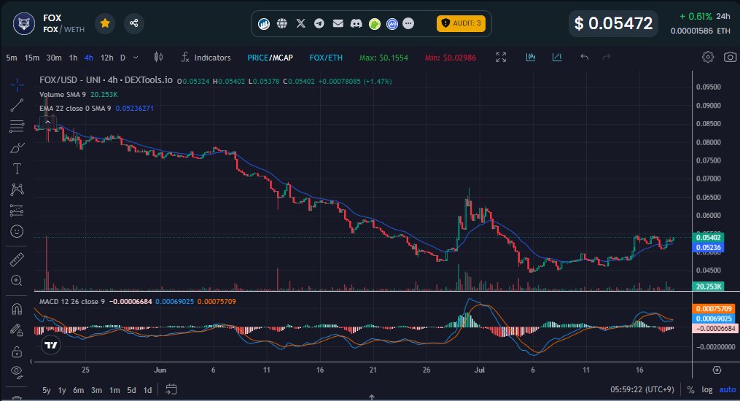
Task: Open the X (Twitter) link icon
Action: (x=300, y=23)
